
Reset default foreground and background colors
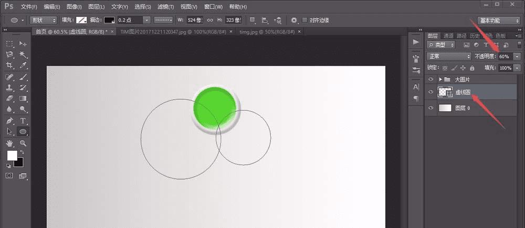coord(8,165)
